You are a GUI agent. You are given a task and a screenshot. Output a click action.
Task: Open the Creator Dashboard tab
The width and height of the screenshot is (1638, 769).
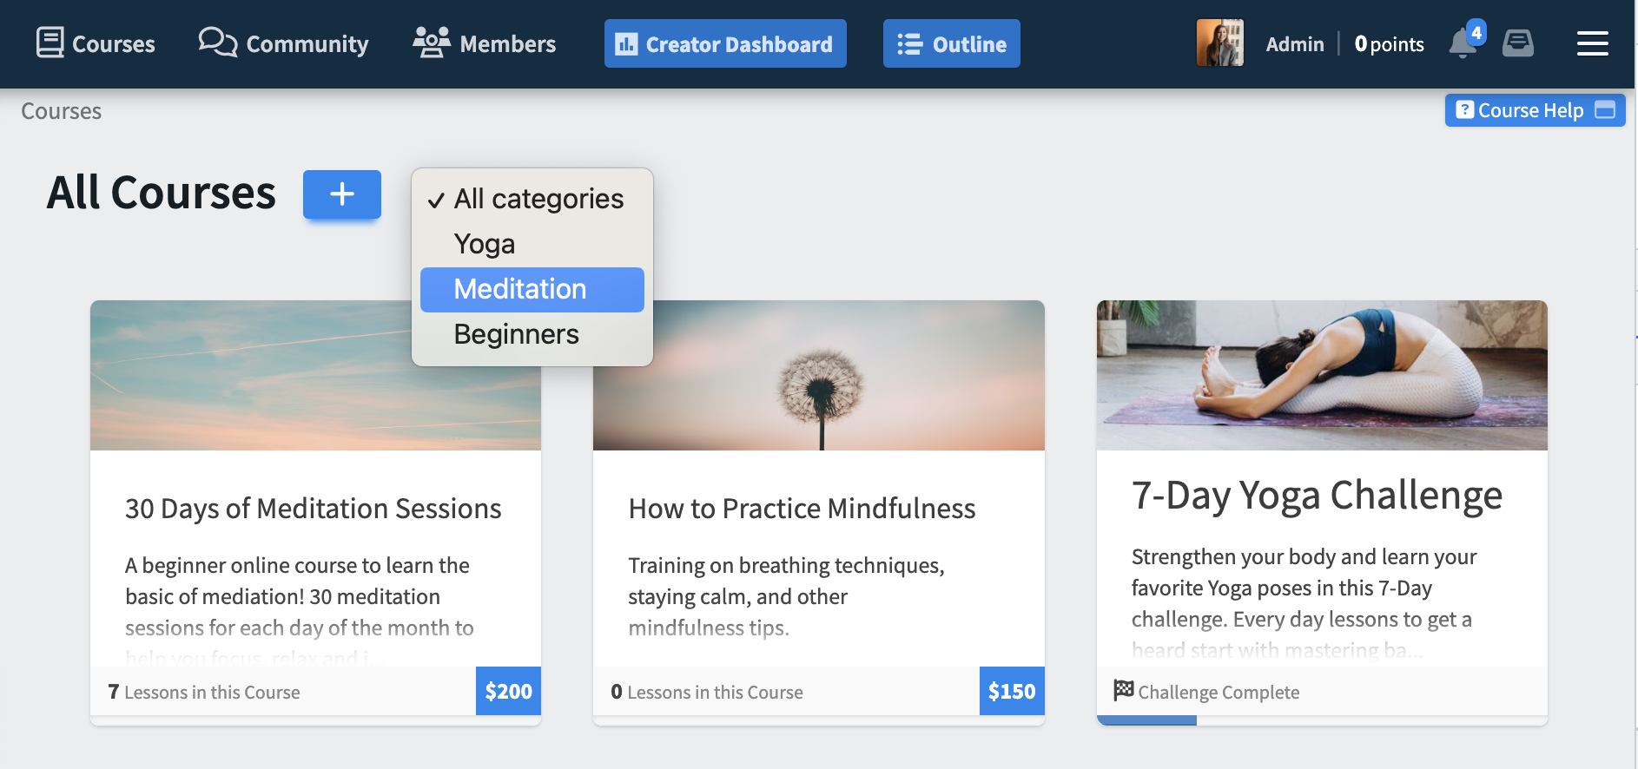pyautogui.click(x=725, y=43)
